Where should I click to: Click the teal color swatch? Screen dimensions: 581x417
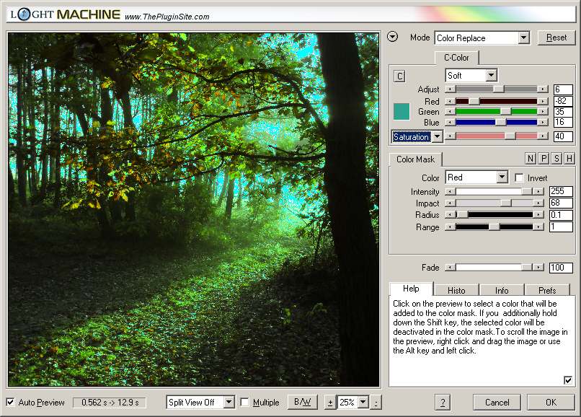pyautogui.click(x=402, y=111)
